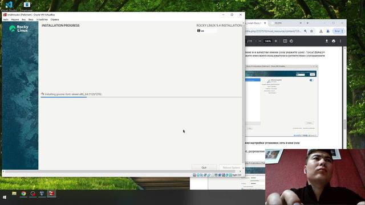
Task: Print the PDF document
Action: (x=334, y=41)
